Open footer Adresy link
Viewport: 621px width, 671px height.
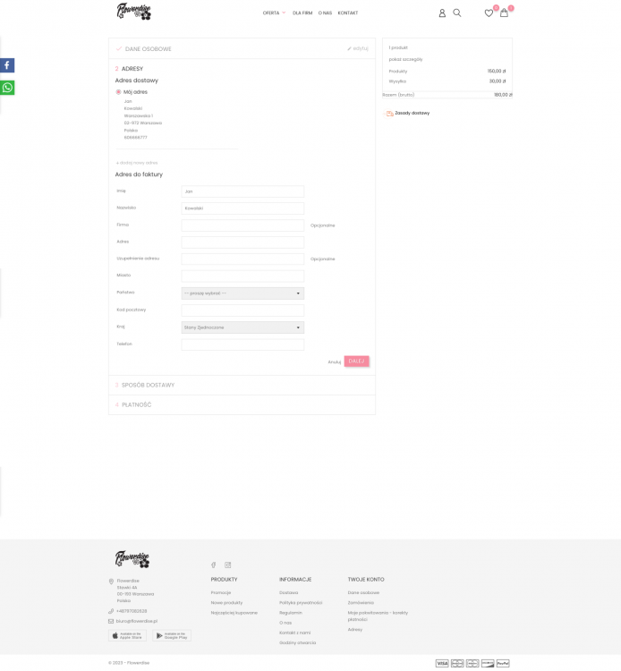tap(355, 630)
